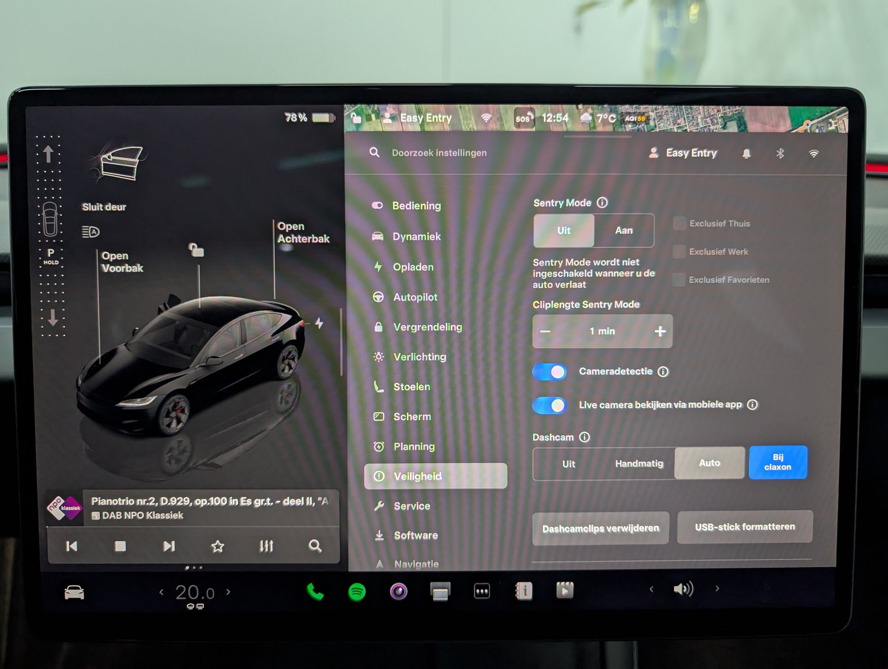Increase Sentry Mode clip length plus

[660, 331]
